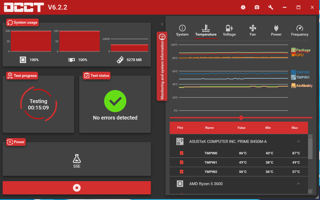This screenshot has width=320, height=200.
Task: Uncheck the TMPIN1 plot checkbox
Action: [182, 162]
